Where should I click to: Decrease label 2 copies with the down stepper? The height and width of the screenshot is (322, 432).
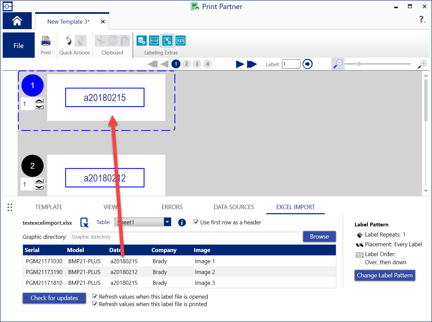40,187
